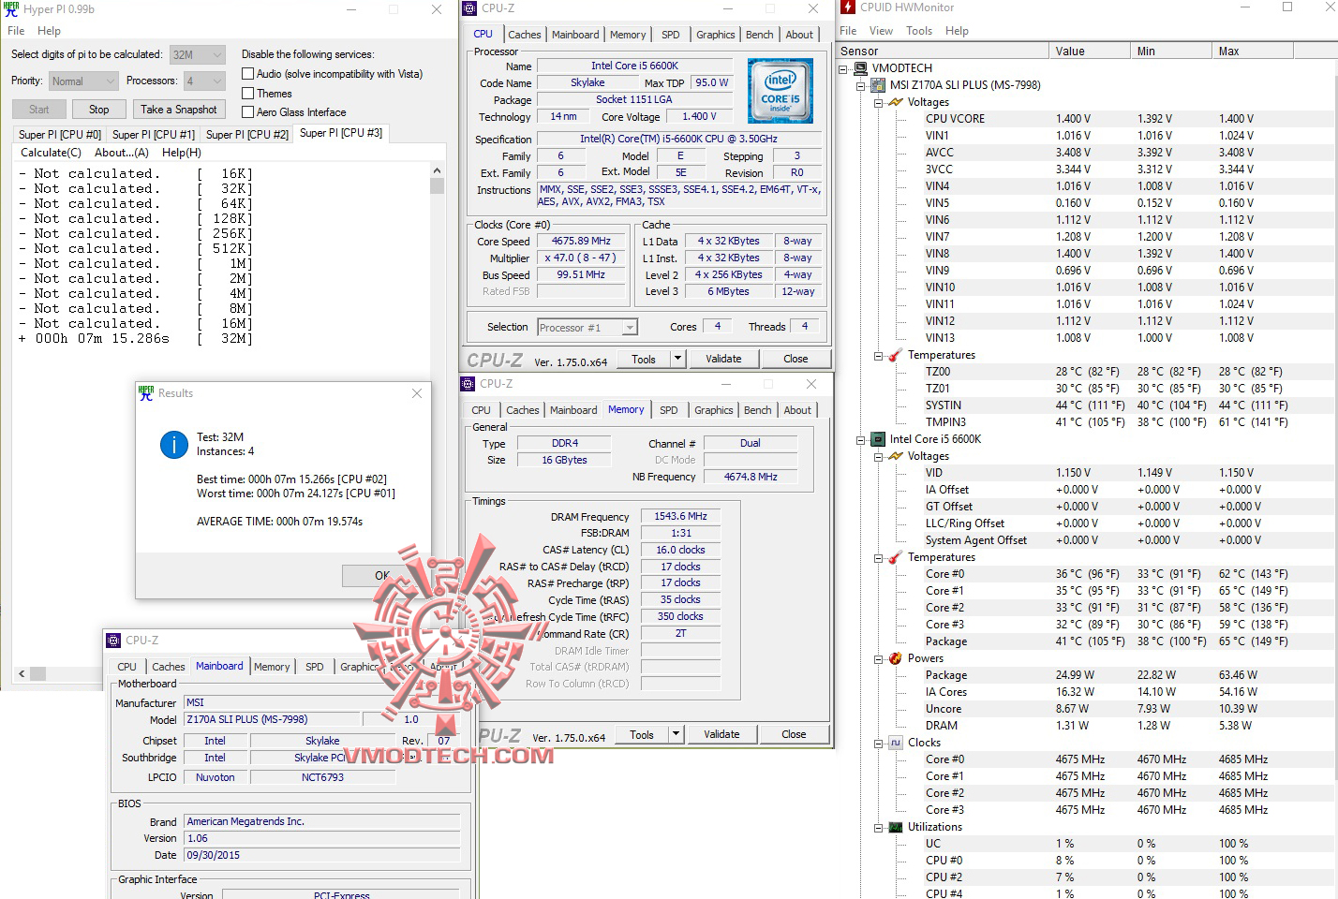Viewport: 1338px width, 899px height.
Task: Click the Voltages icon under MSI Z170A SLI PLUS
Action: (895, 102)
